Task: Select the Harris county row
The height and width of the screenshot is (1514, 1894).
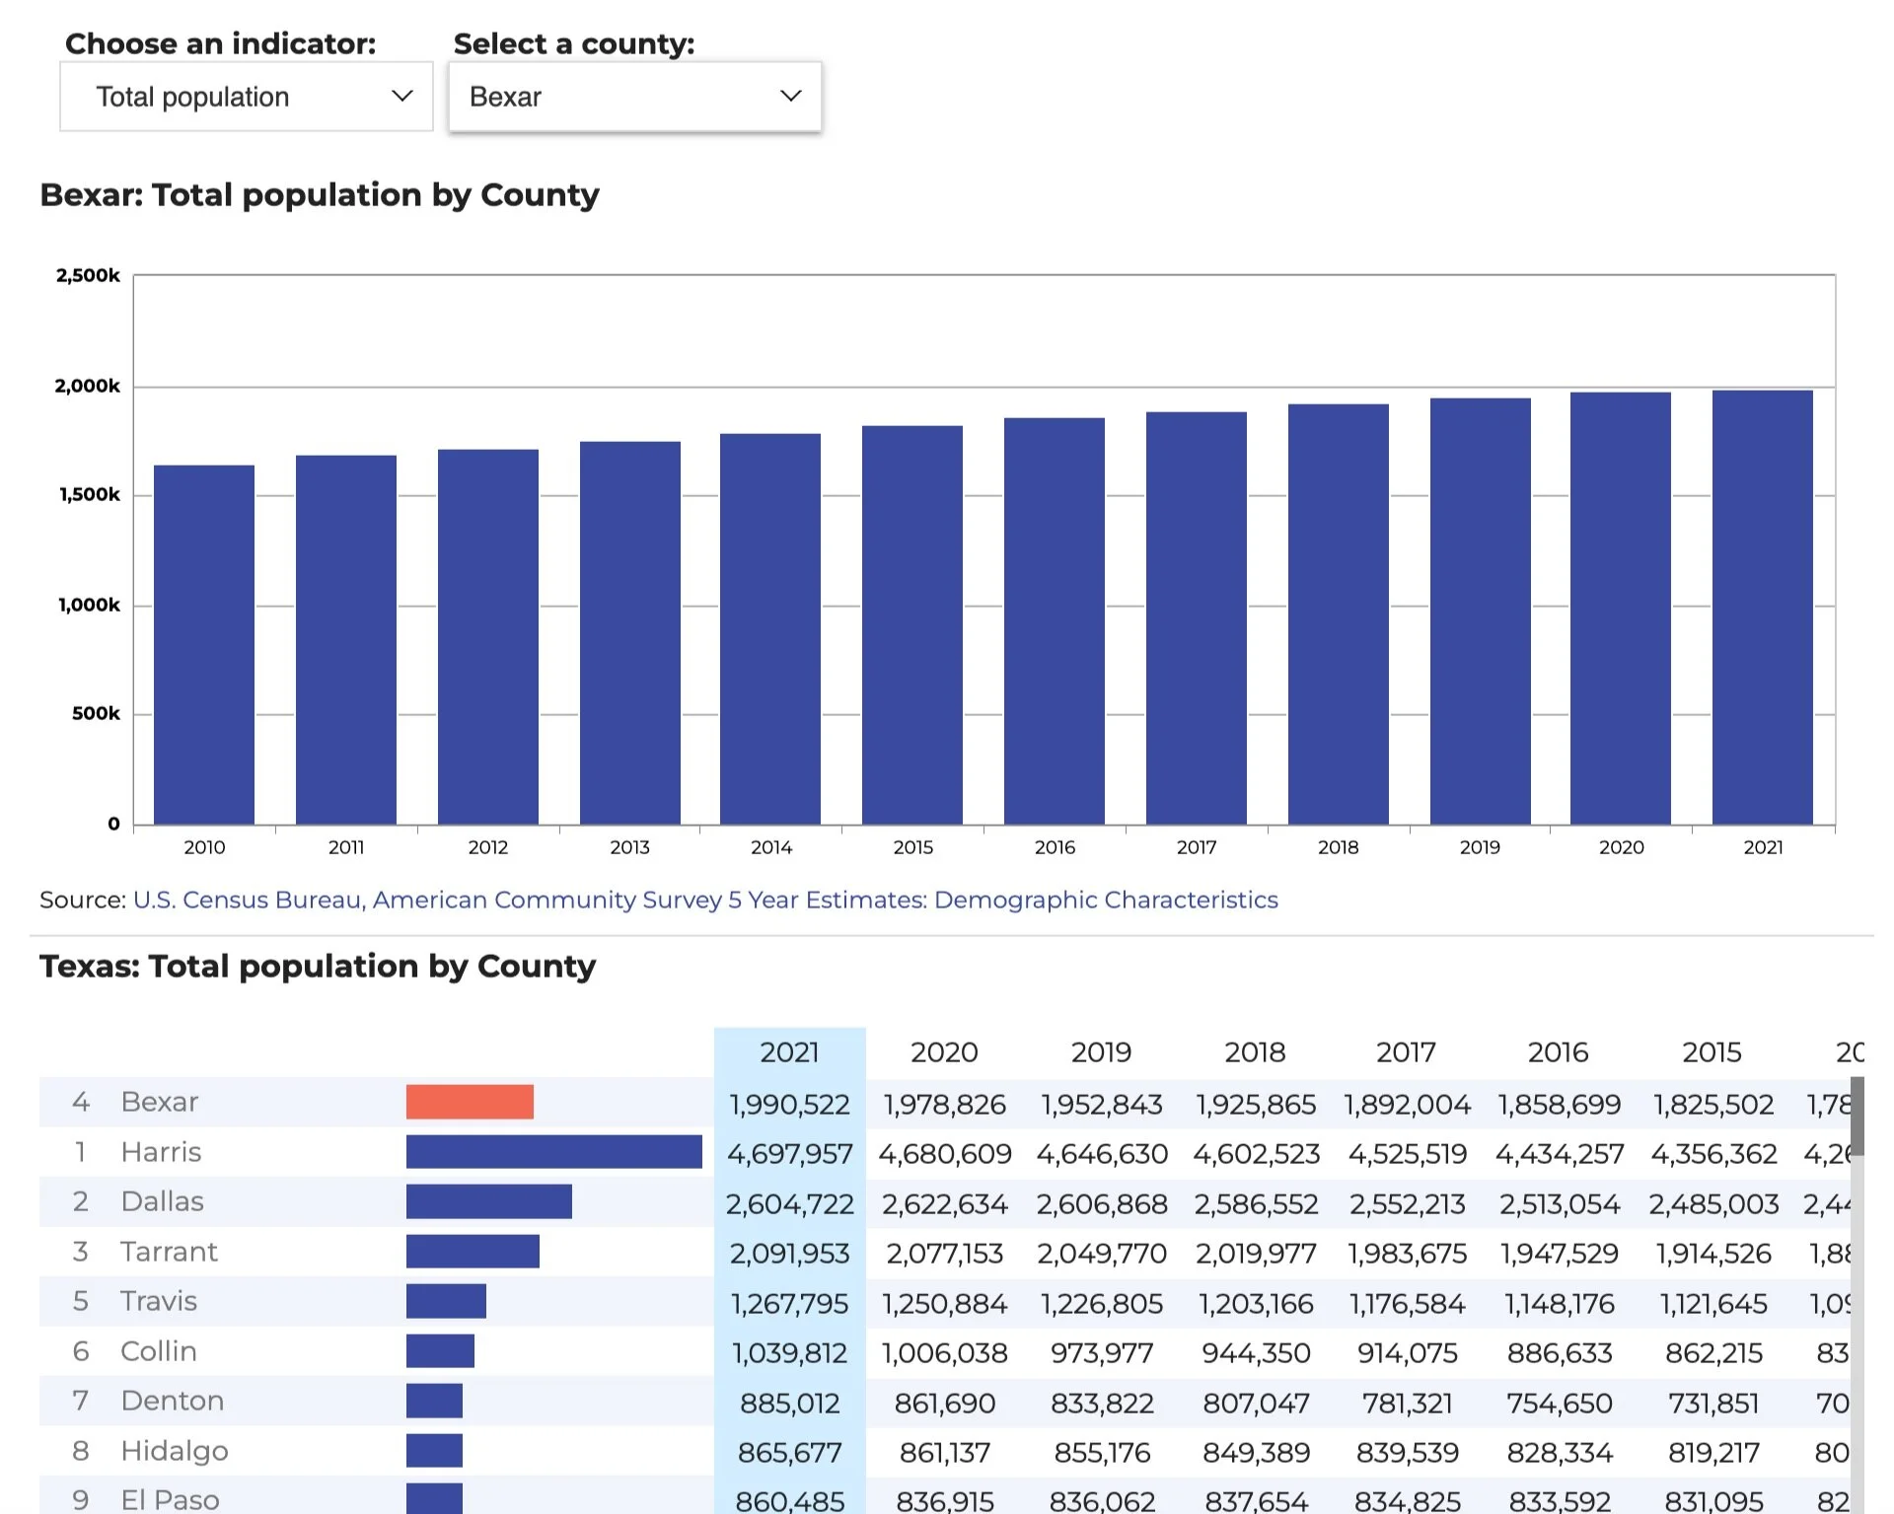Action: coord(161,1152)
